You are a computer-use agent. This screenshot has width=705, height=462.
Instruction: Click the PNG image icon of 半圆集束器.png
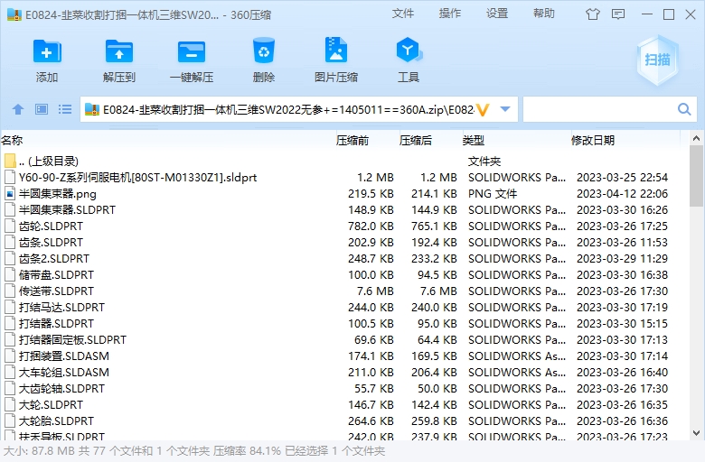click(x=10, y=193)
